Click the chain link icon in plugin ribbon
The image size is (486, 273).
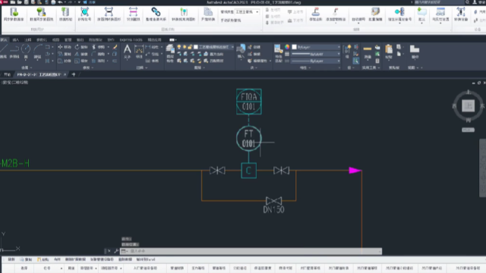click(x=156, y=12)
